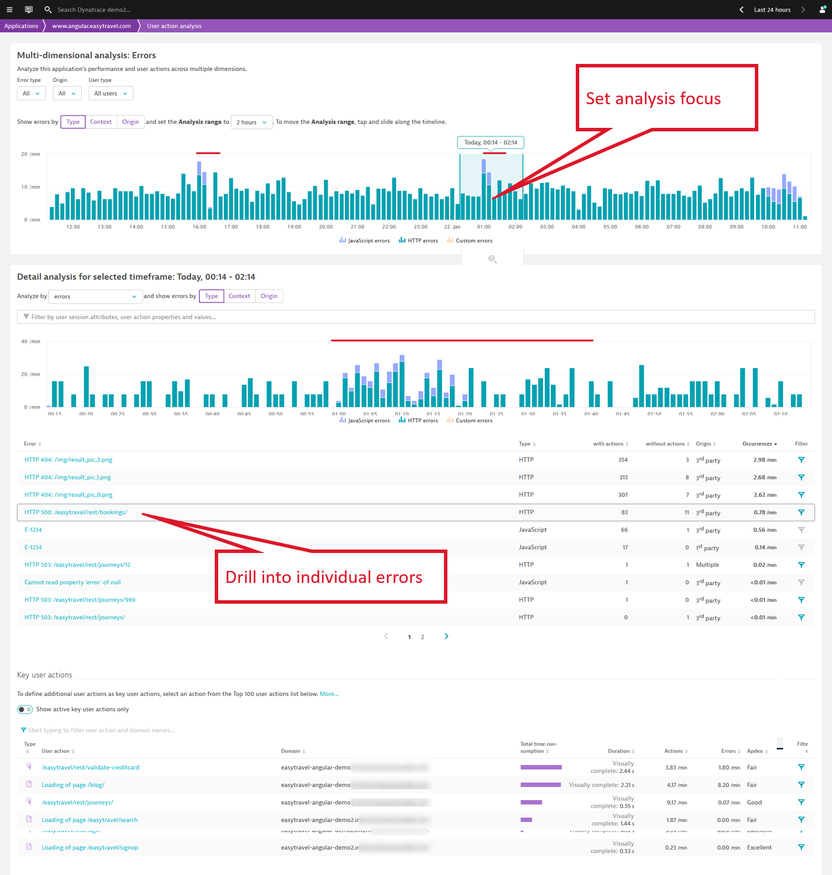Click the type icon of validate-creditcard row
832x875 pixels.
(29, 767)
